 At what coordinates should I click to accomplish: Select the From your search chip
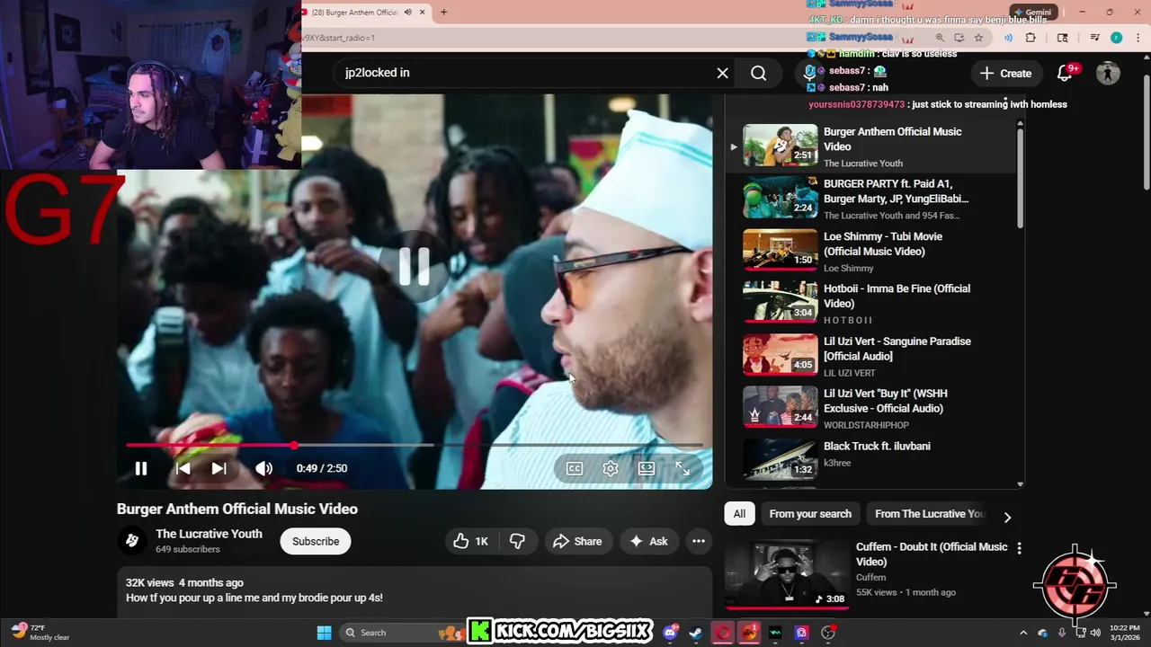(x=810, y=514)
